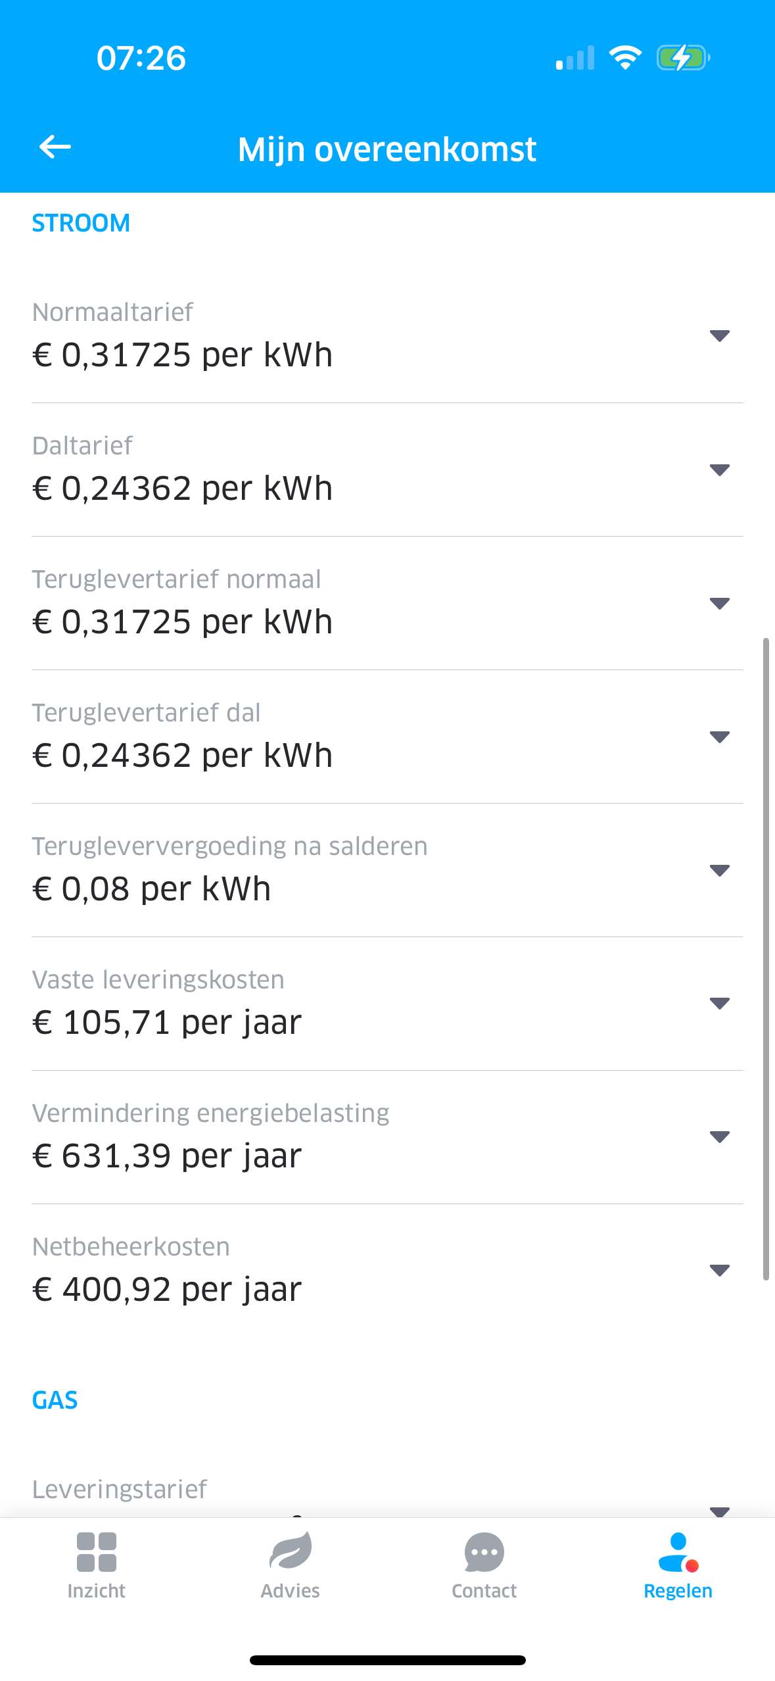Expand Vermindering energiebelasting arrow
The height and width of the screenshot is (1681, 775).
pos(720,1136)
